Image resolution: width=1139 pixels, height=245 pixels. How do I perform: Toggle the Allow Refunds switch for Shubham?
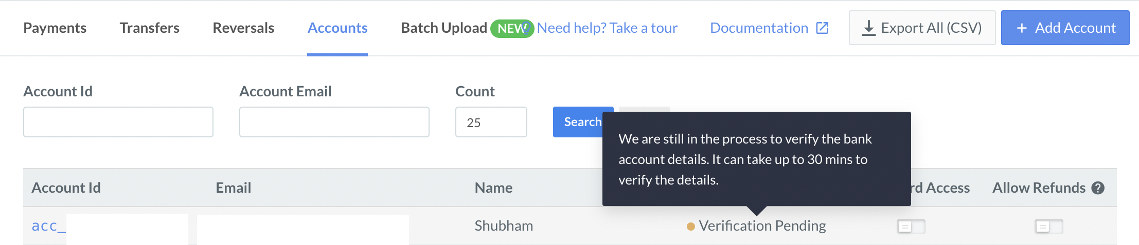(x=1049, y=226)
